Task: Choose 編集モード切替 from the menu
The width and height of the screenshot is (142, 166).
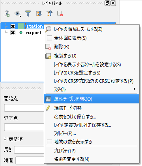Action: pos(92,108)
